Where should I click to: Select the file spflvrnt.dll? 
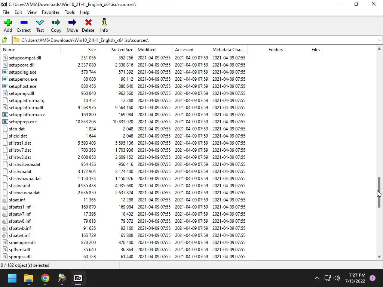[19, 249]
